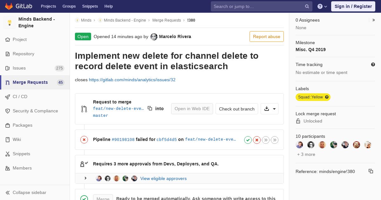
Task: Click Sign in / Register button
Action: [353, 6]
